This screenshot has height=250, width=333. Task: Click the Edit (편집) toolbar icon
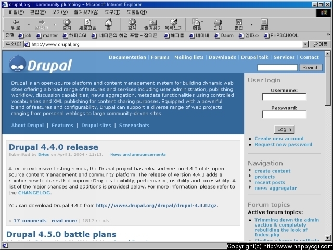coord(239,24)
